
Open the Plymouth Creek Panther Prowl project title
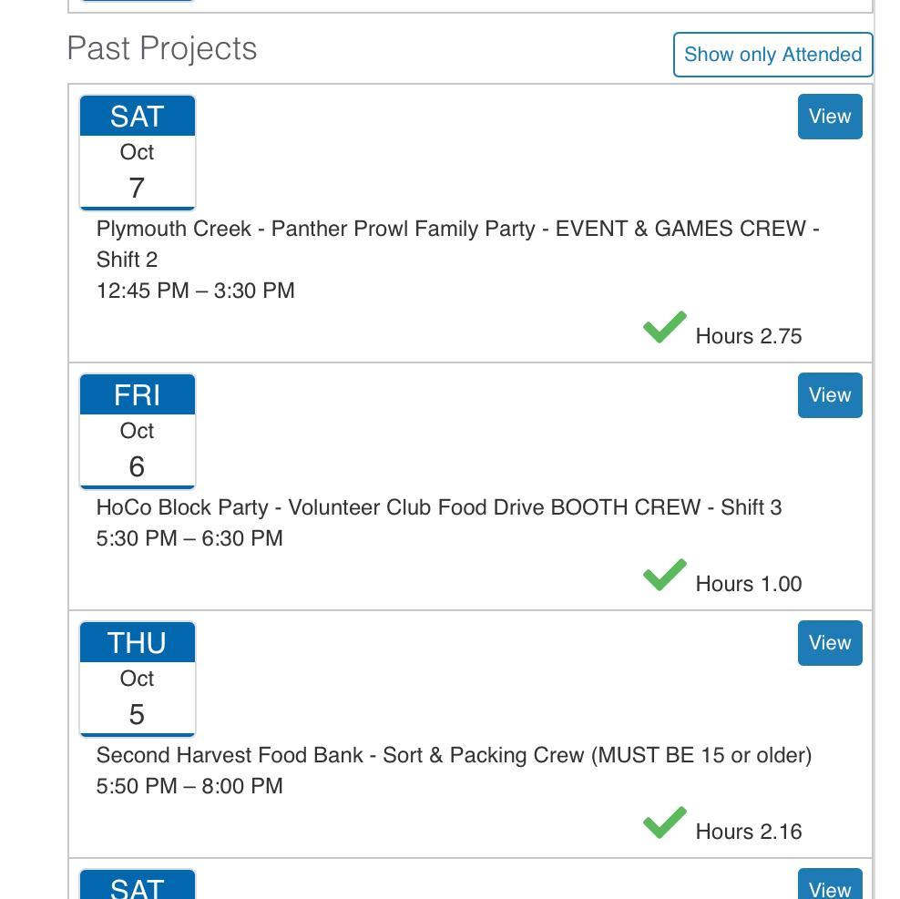click(x=457, y=230)
